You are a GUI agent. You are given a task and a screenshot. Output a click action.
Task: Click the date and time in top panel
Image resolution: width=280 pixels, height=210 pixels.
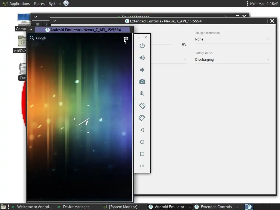point(264,4)
